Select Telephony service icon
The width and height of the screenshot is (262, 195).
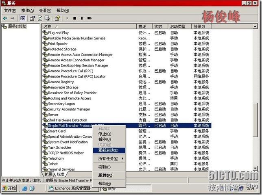tap(45, 158)
